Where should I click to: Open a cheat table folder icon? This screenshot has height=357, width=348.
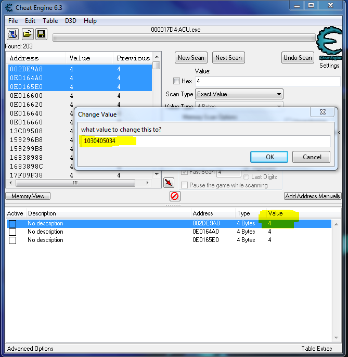[x=28, y=34]
